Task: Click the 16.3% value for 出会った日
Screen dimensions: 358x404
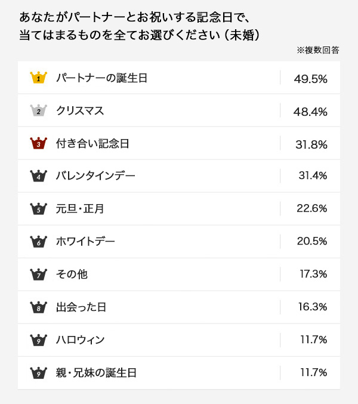Action: pos(313,307)
